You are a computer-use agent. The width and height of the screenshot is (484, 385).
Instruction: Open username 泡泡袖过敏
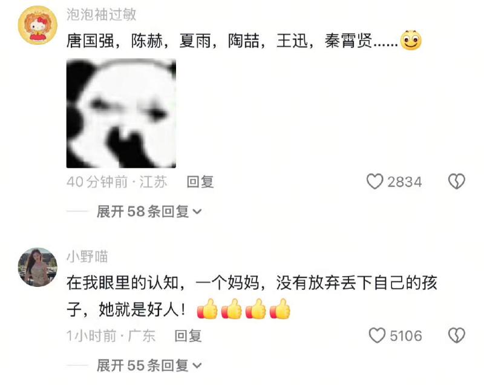101,15
